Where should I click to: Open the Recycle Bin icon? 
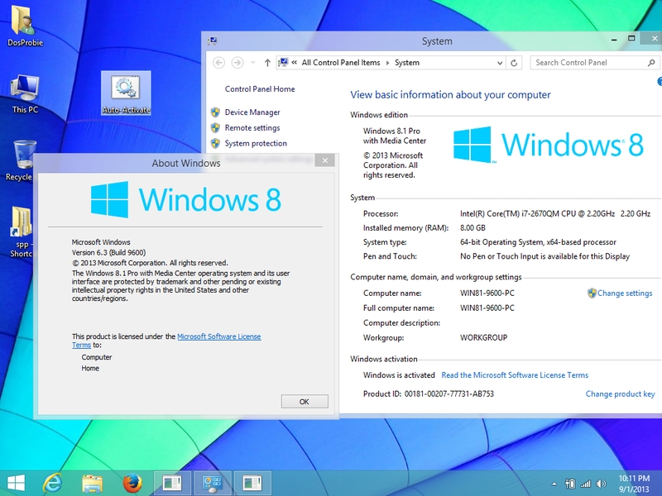(x=20, y=160)
